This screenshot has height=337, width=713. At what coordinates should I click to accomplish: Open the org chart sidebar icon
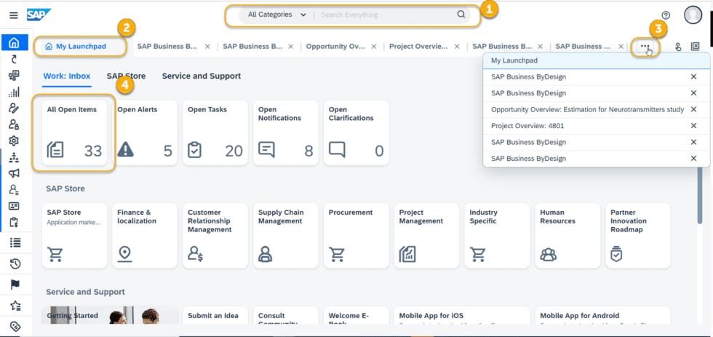[14, 157]
